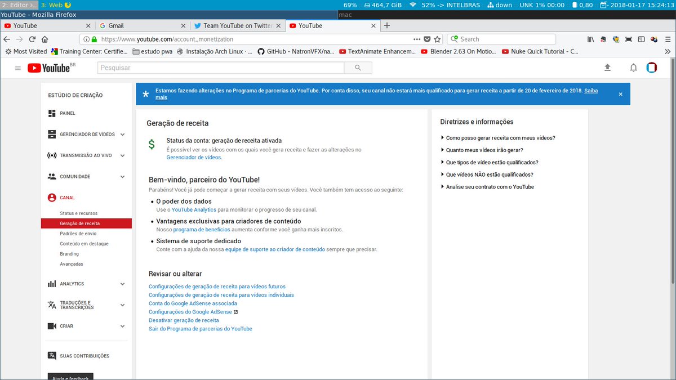
Task: Select Branding in the sidebar
Action: point(69,254)
